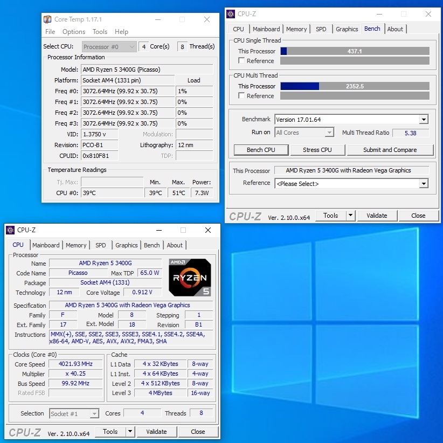This screenshot has width=443, height=443.
Task: Click the Core Speed value field
Action: [x=75, y=364]
